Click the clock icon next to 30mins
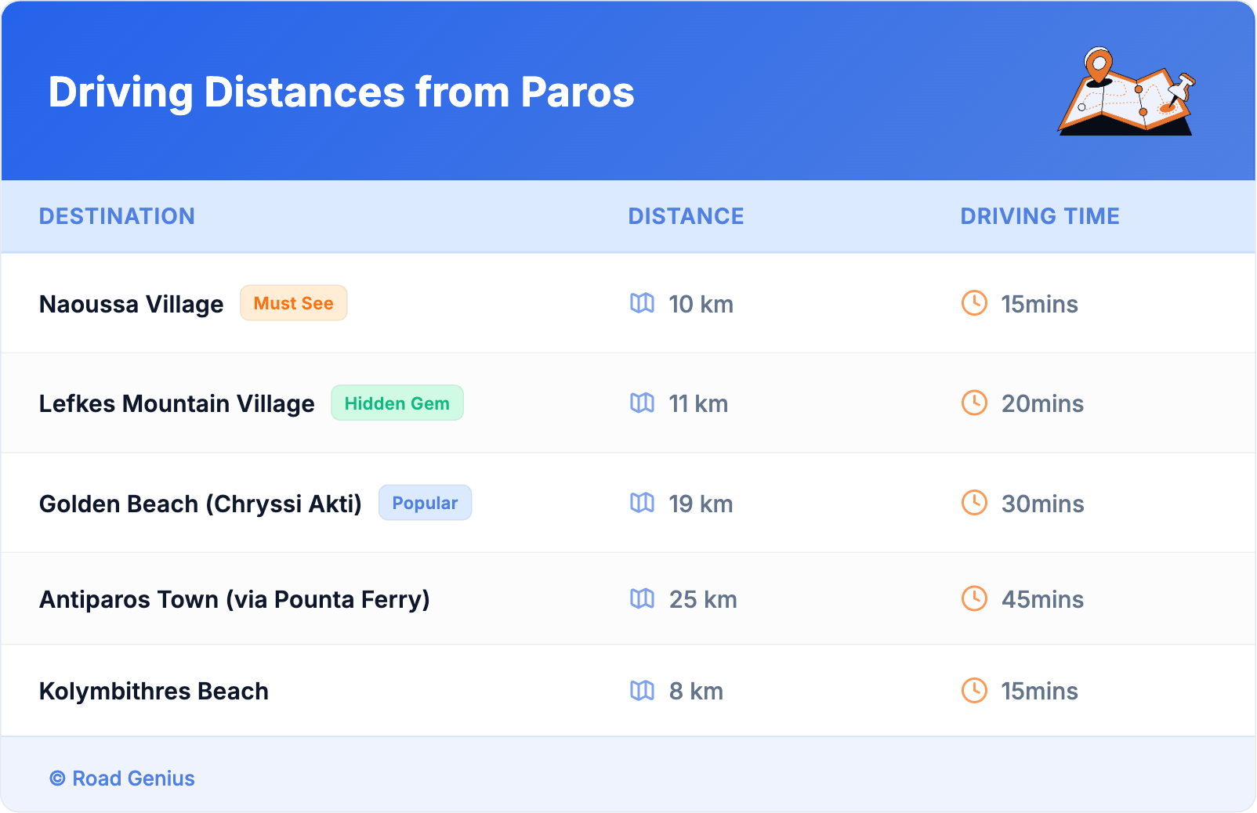The image size is (1257, 813). click(x=974, y=503)
